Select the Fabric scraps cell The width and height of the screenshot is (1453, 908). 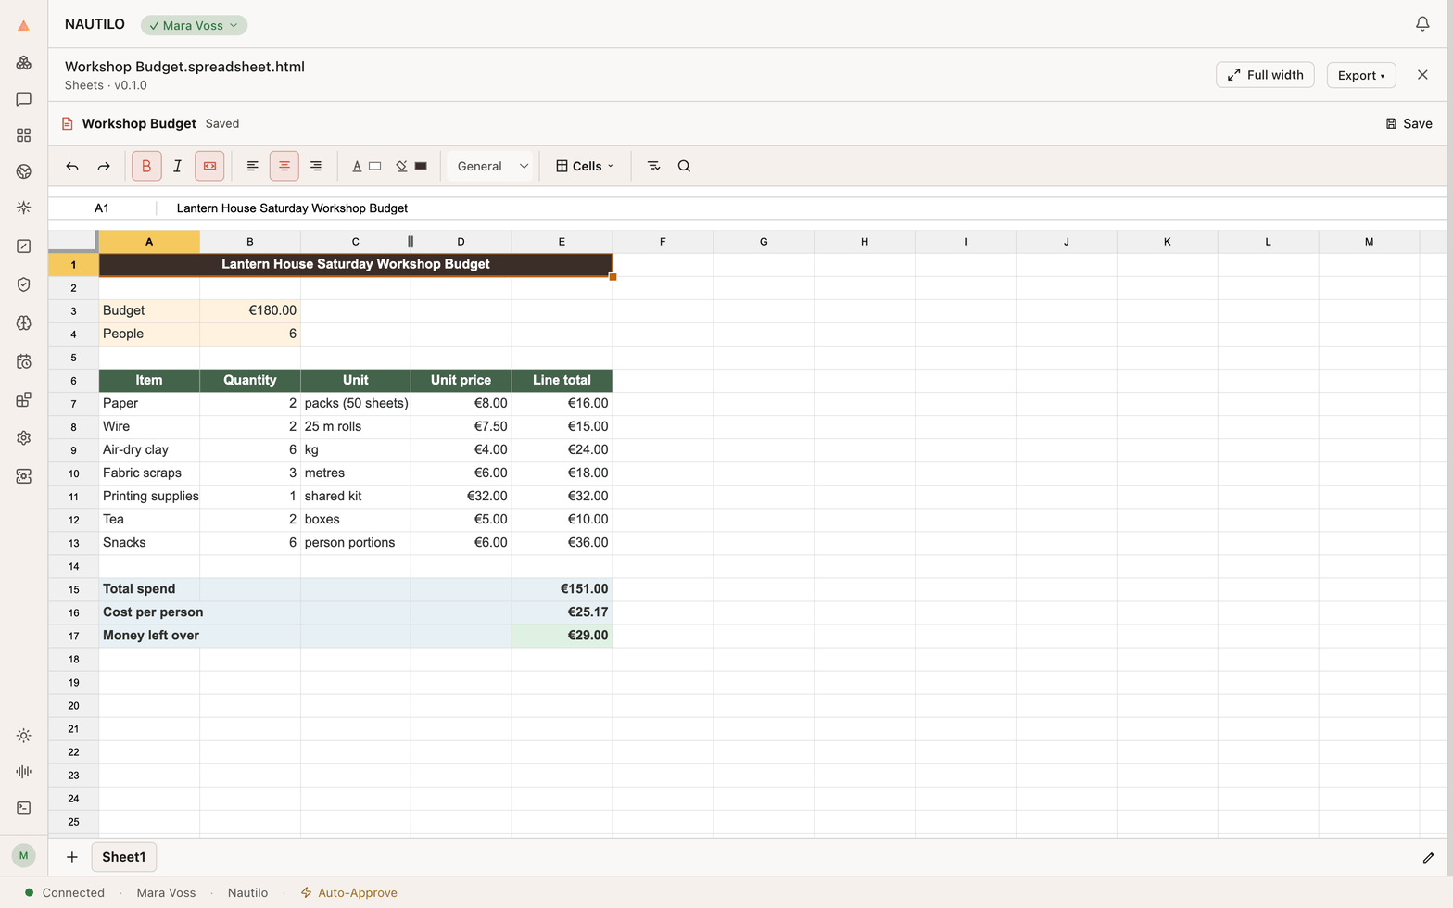149,473
